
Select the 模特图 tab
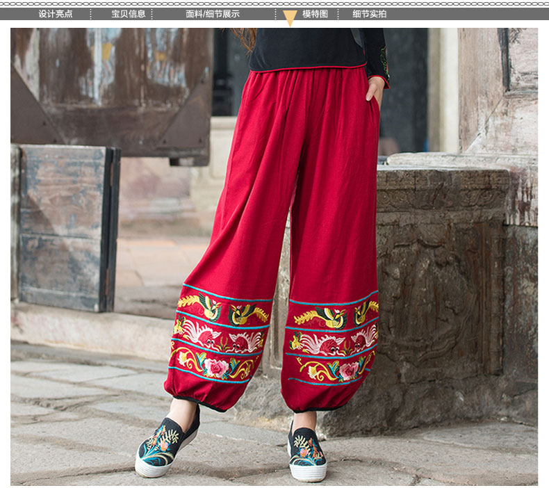tap(315, 14)
